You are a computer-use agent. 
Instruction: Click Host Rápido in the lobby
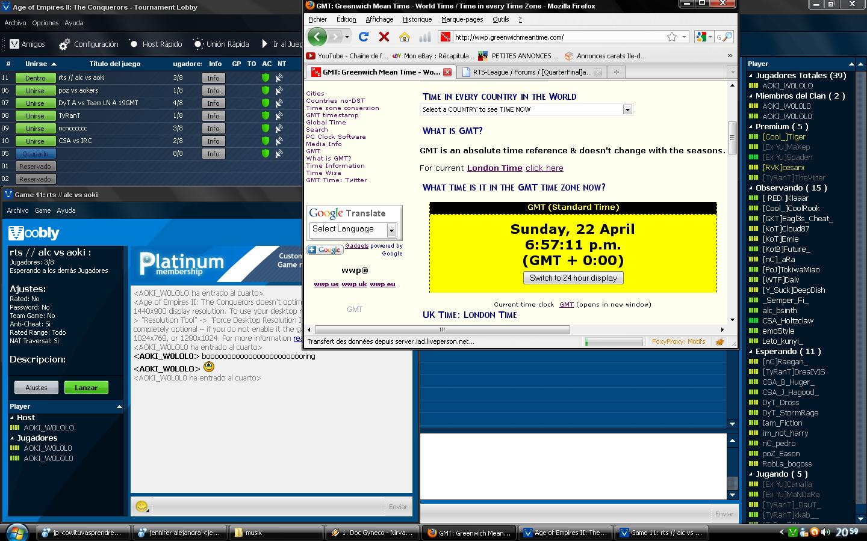(155, 44)
